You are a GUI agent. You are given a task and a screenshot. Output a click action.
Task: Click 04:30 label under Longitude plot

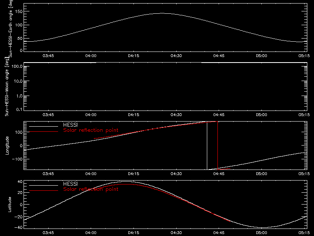coord(176,174)
